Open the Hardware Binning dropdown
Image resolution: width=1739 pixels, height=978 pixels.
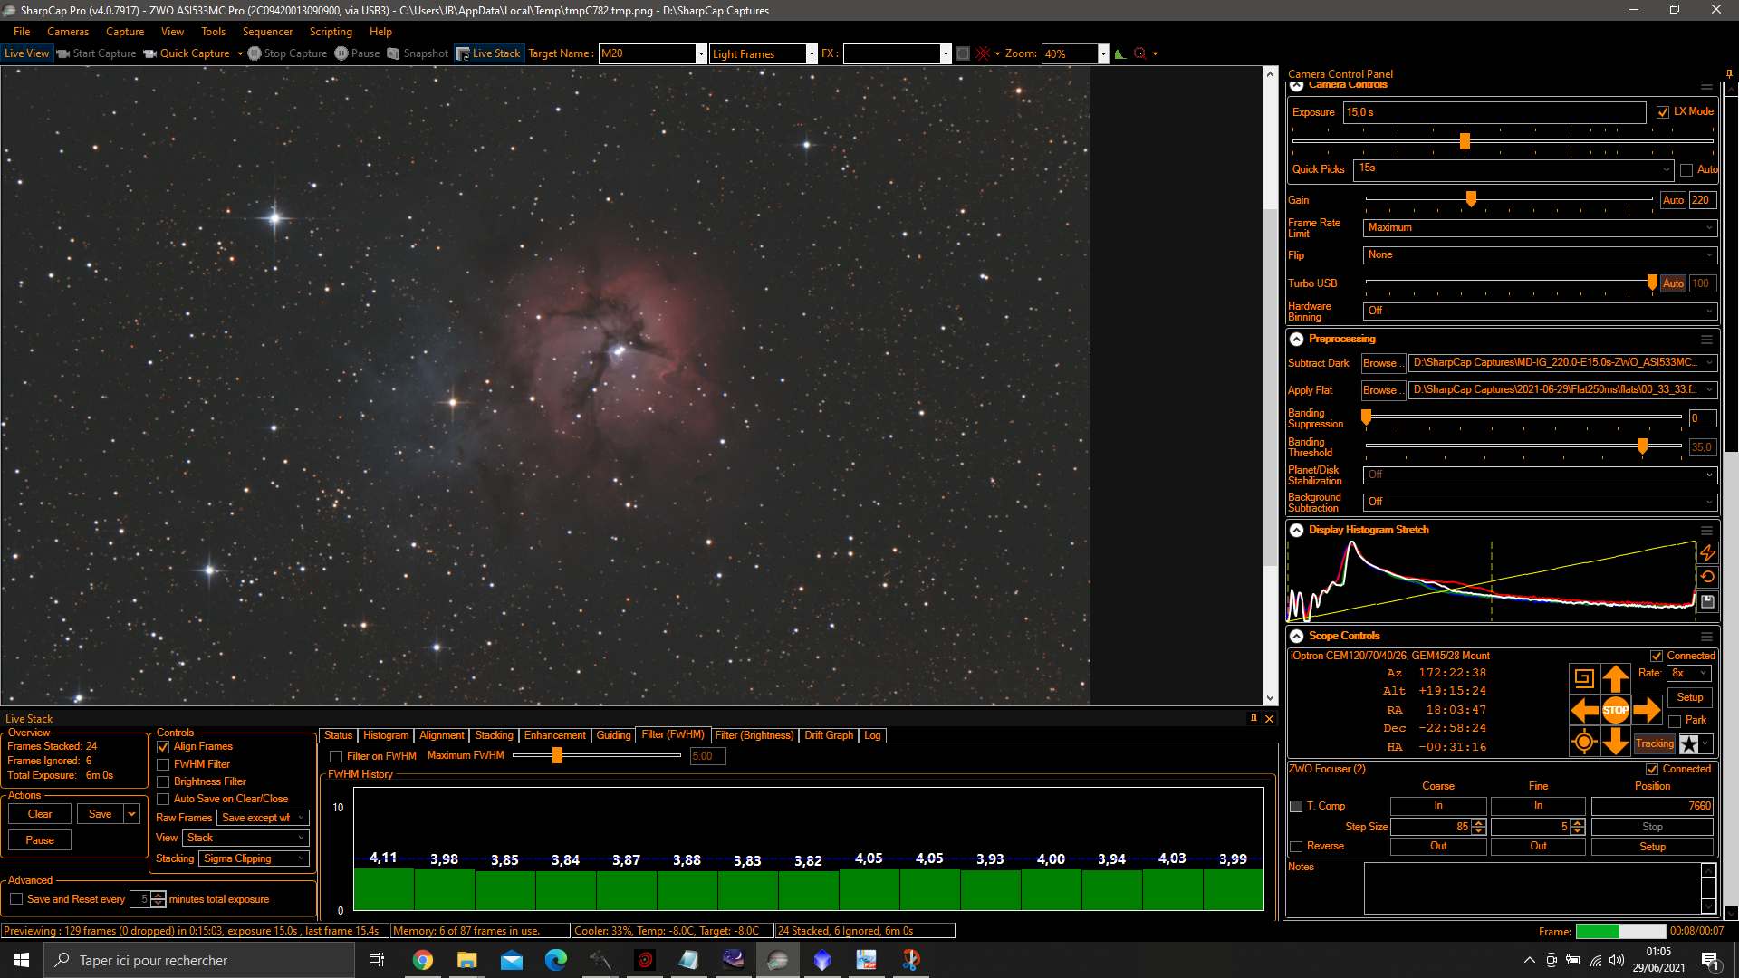[1540, 311]
